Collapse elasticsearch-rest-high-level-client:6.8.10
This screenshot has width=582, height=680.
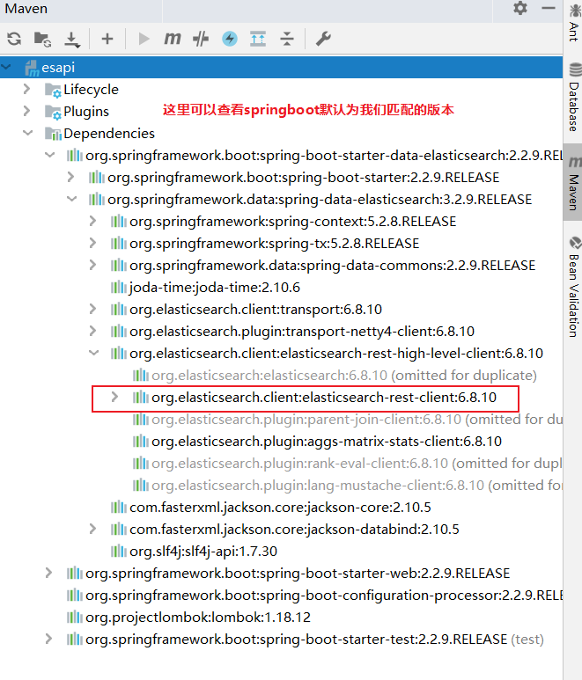[x=93, y=353]
